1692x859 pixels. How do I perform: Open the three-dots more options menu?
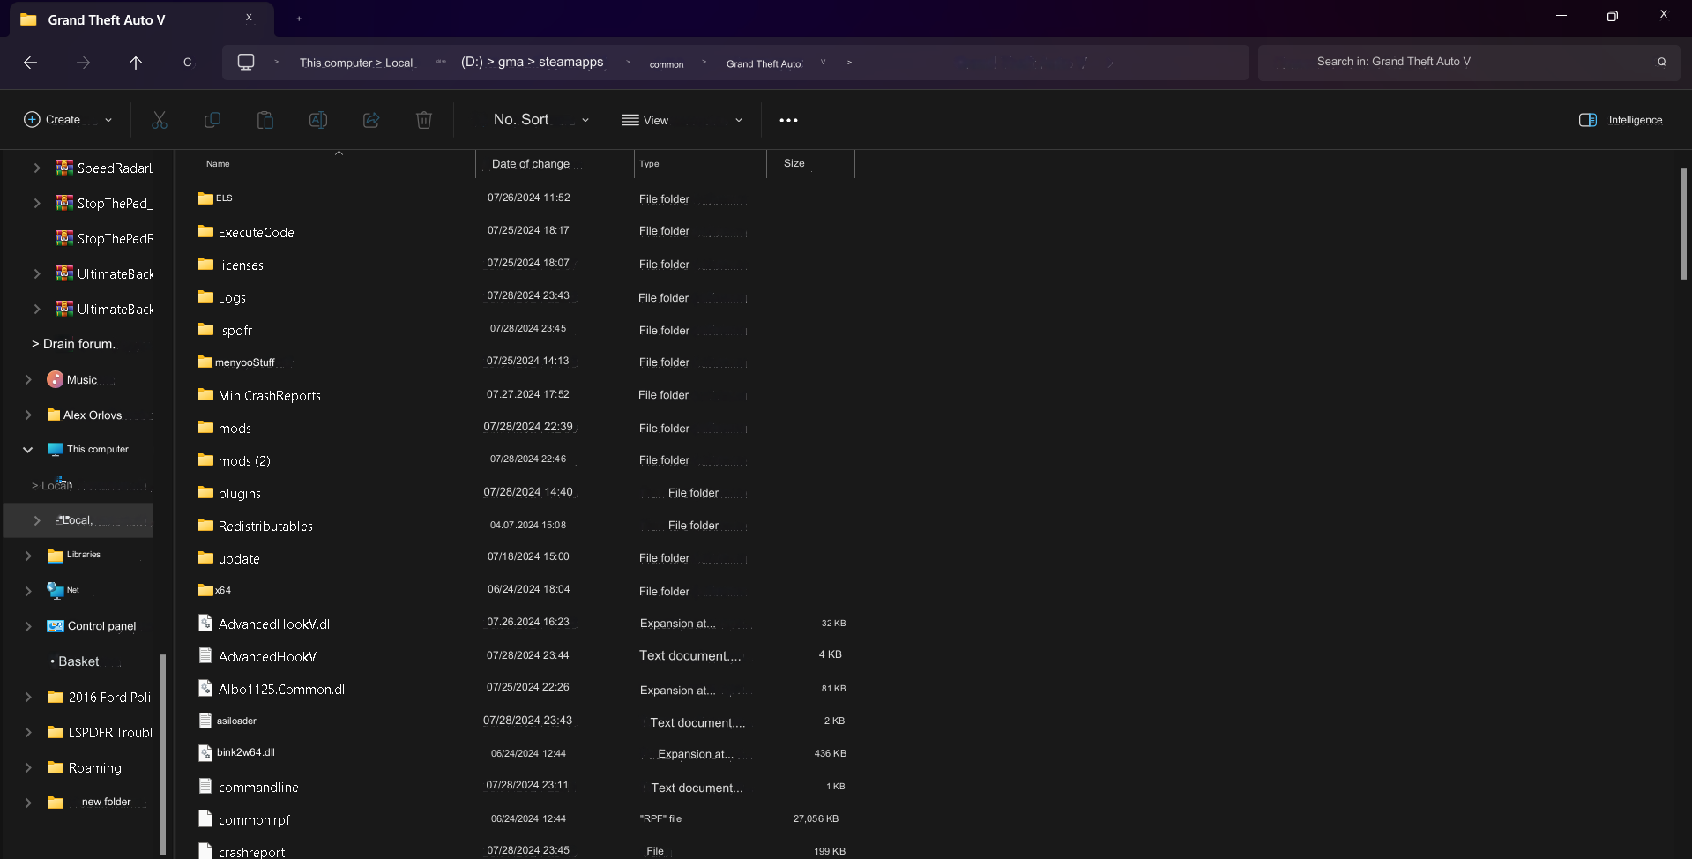pyautogui.click(x=788, y=120)
